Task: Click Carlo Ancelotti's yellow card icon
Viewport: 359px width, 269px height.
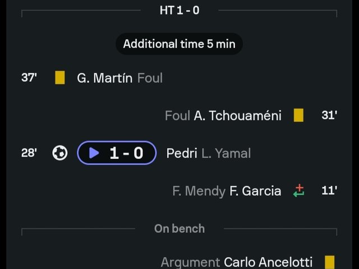Action: (x=329, y=262)
